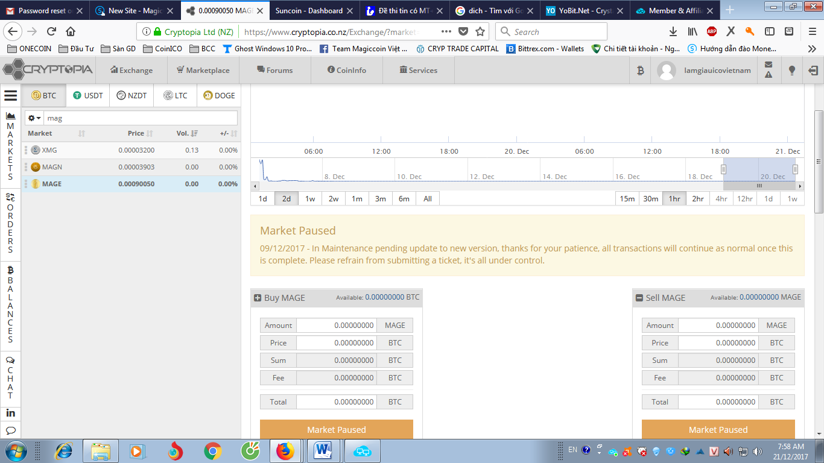Reload the current page

click(51, 32)
